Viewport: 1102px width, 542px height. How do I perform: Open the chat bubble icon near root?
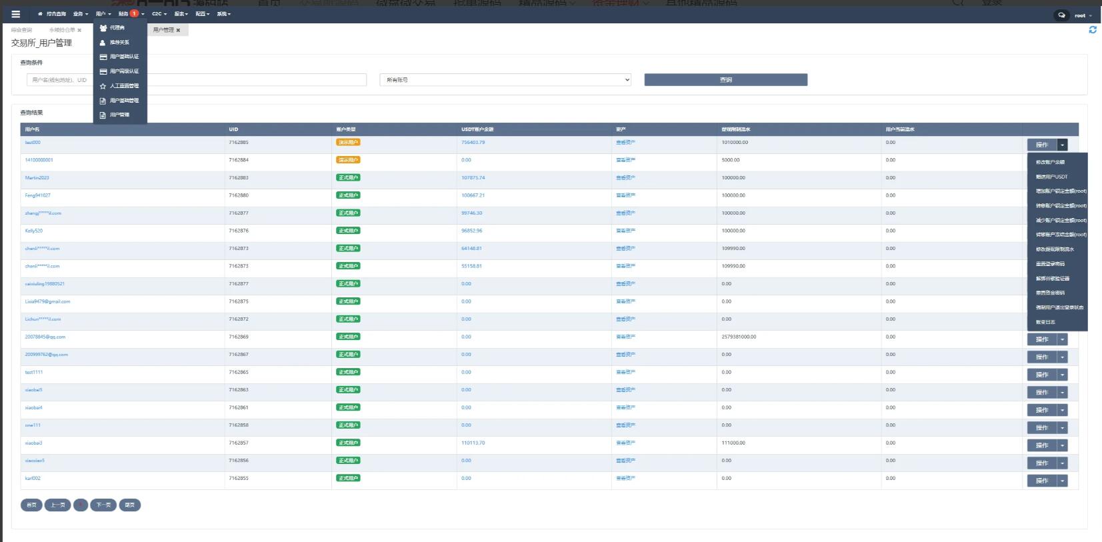click(x=1061, y=15)
